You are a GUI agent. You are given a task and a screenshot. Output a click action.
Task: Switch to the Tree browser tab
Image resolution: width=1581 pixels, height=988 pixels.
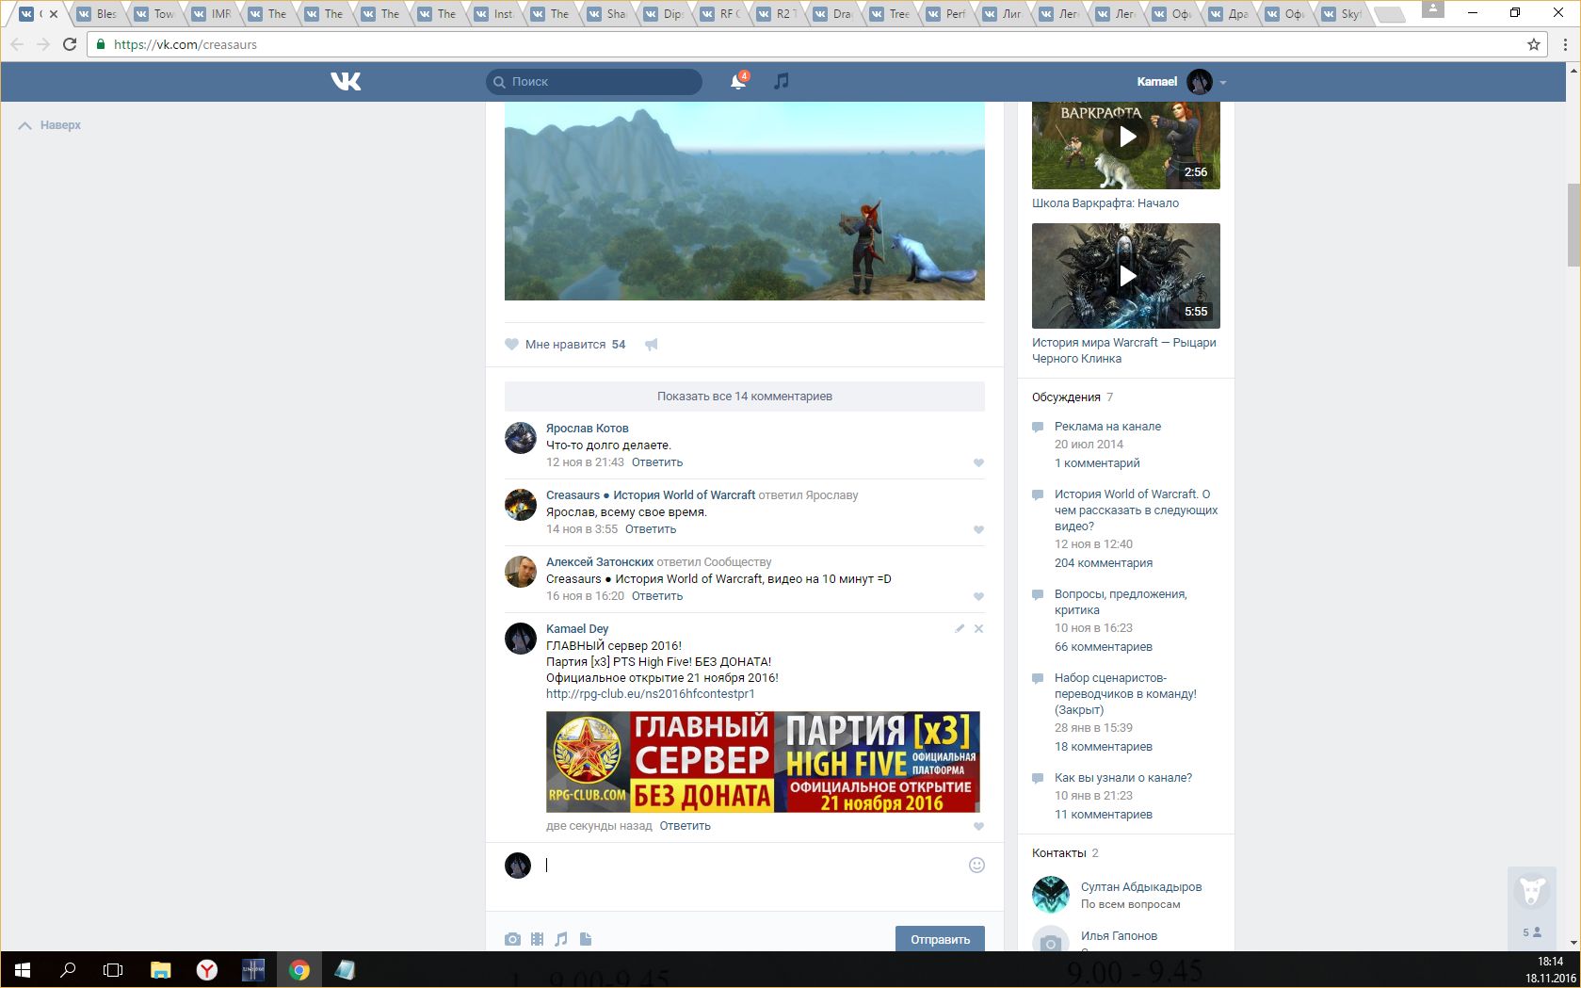click(x=890, y=14)
